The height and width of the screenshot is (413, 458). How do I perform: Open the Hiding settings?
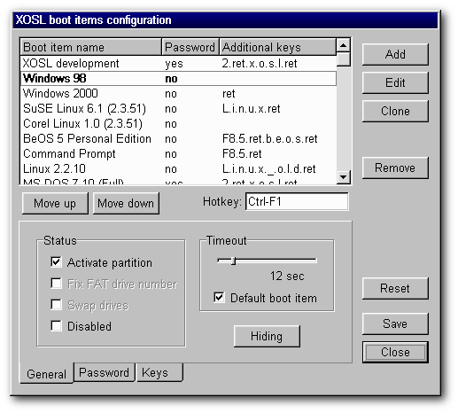(x=267, y=336)
